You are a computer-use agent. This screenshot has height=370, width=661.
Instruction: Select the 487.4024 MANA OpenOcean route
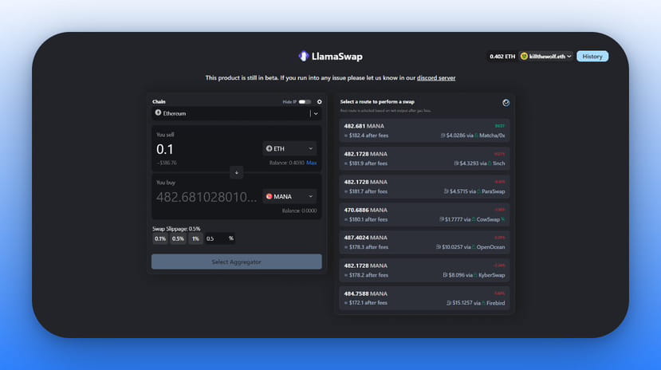tap(424, 242)
